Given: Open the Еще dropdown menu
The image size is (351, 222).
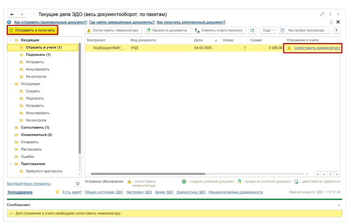Looking at the screenshot, I should coord(268,30).
